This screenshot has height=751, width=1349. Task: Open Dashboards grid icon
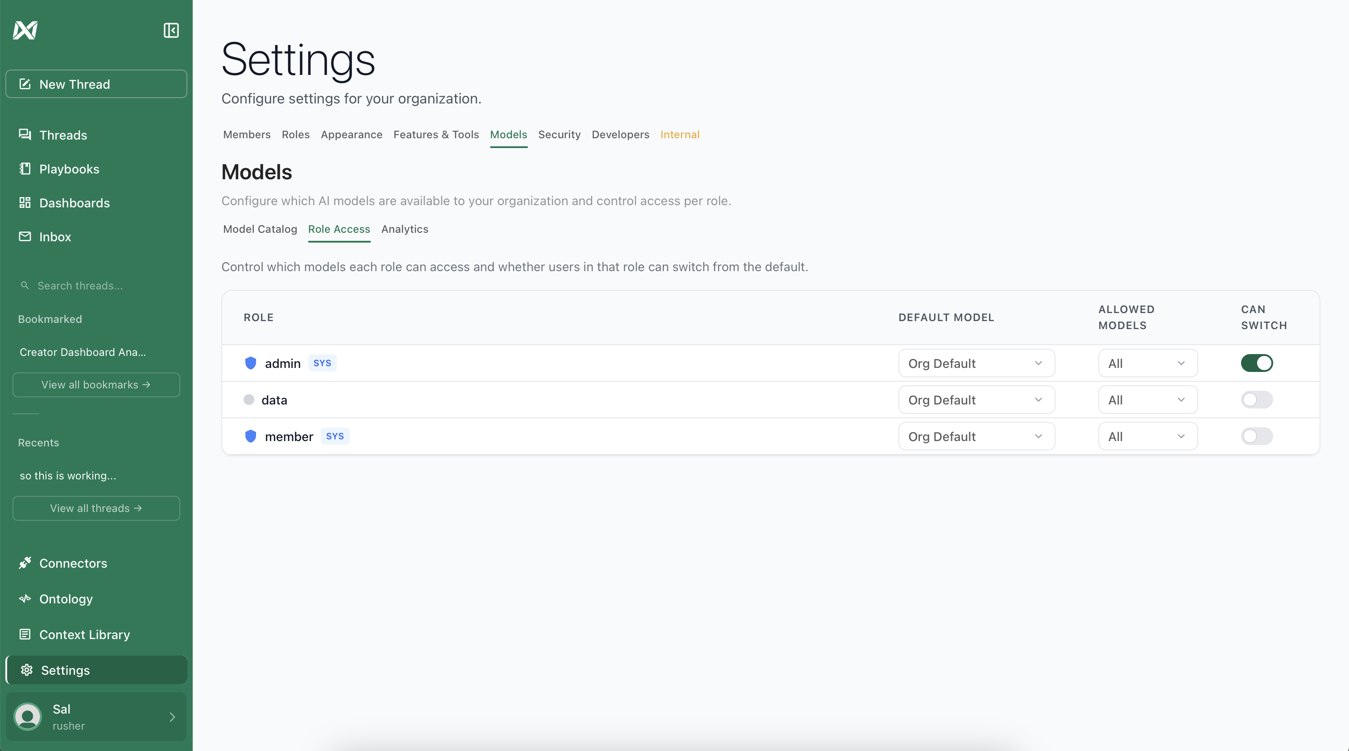pos(25,202)
